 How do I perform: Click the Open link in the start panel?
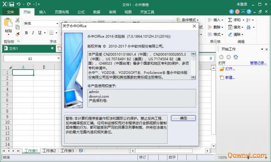(x=230, y=69)
